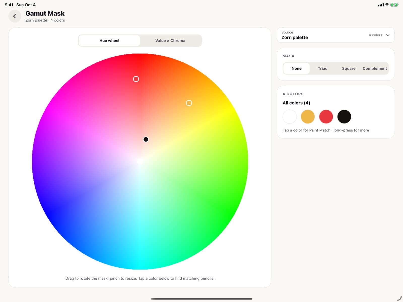Select the red marker on the hue wheel
The width and height of the screenshot is (403, 302).
tap(136, 79)
